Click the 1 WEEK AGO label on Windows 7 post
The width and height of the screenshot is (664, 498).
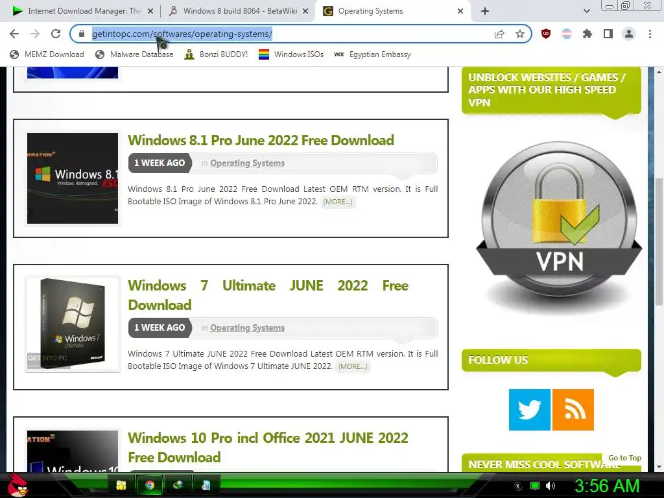(x=160, y=327)
